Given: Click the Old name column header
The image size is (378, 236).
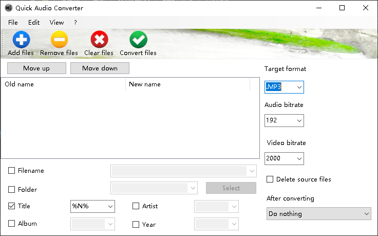Looking at the screenshot, I should pyautogui.click(x=64, y=84).
